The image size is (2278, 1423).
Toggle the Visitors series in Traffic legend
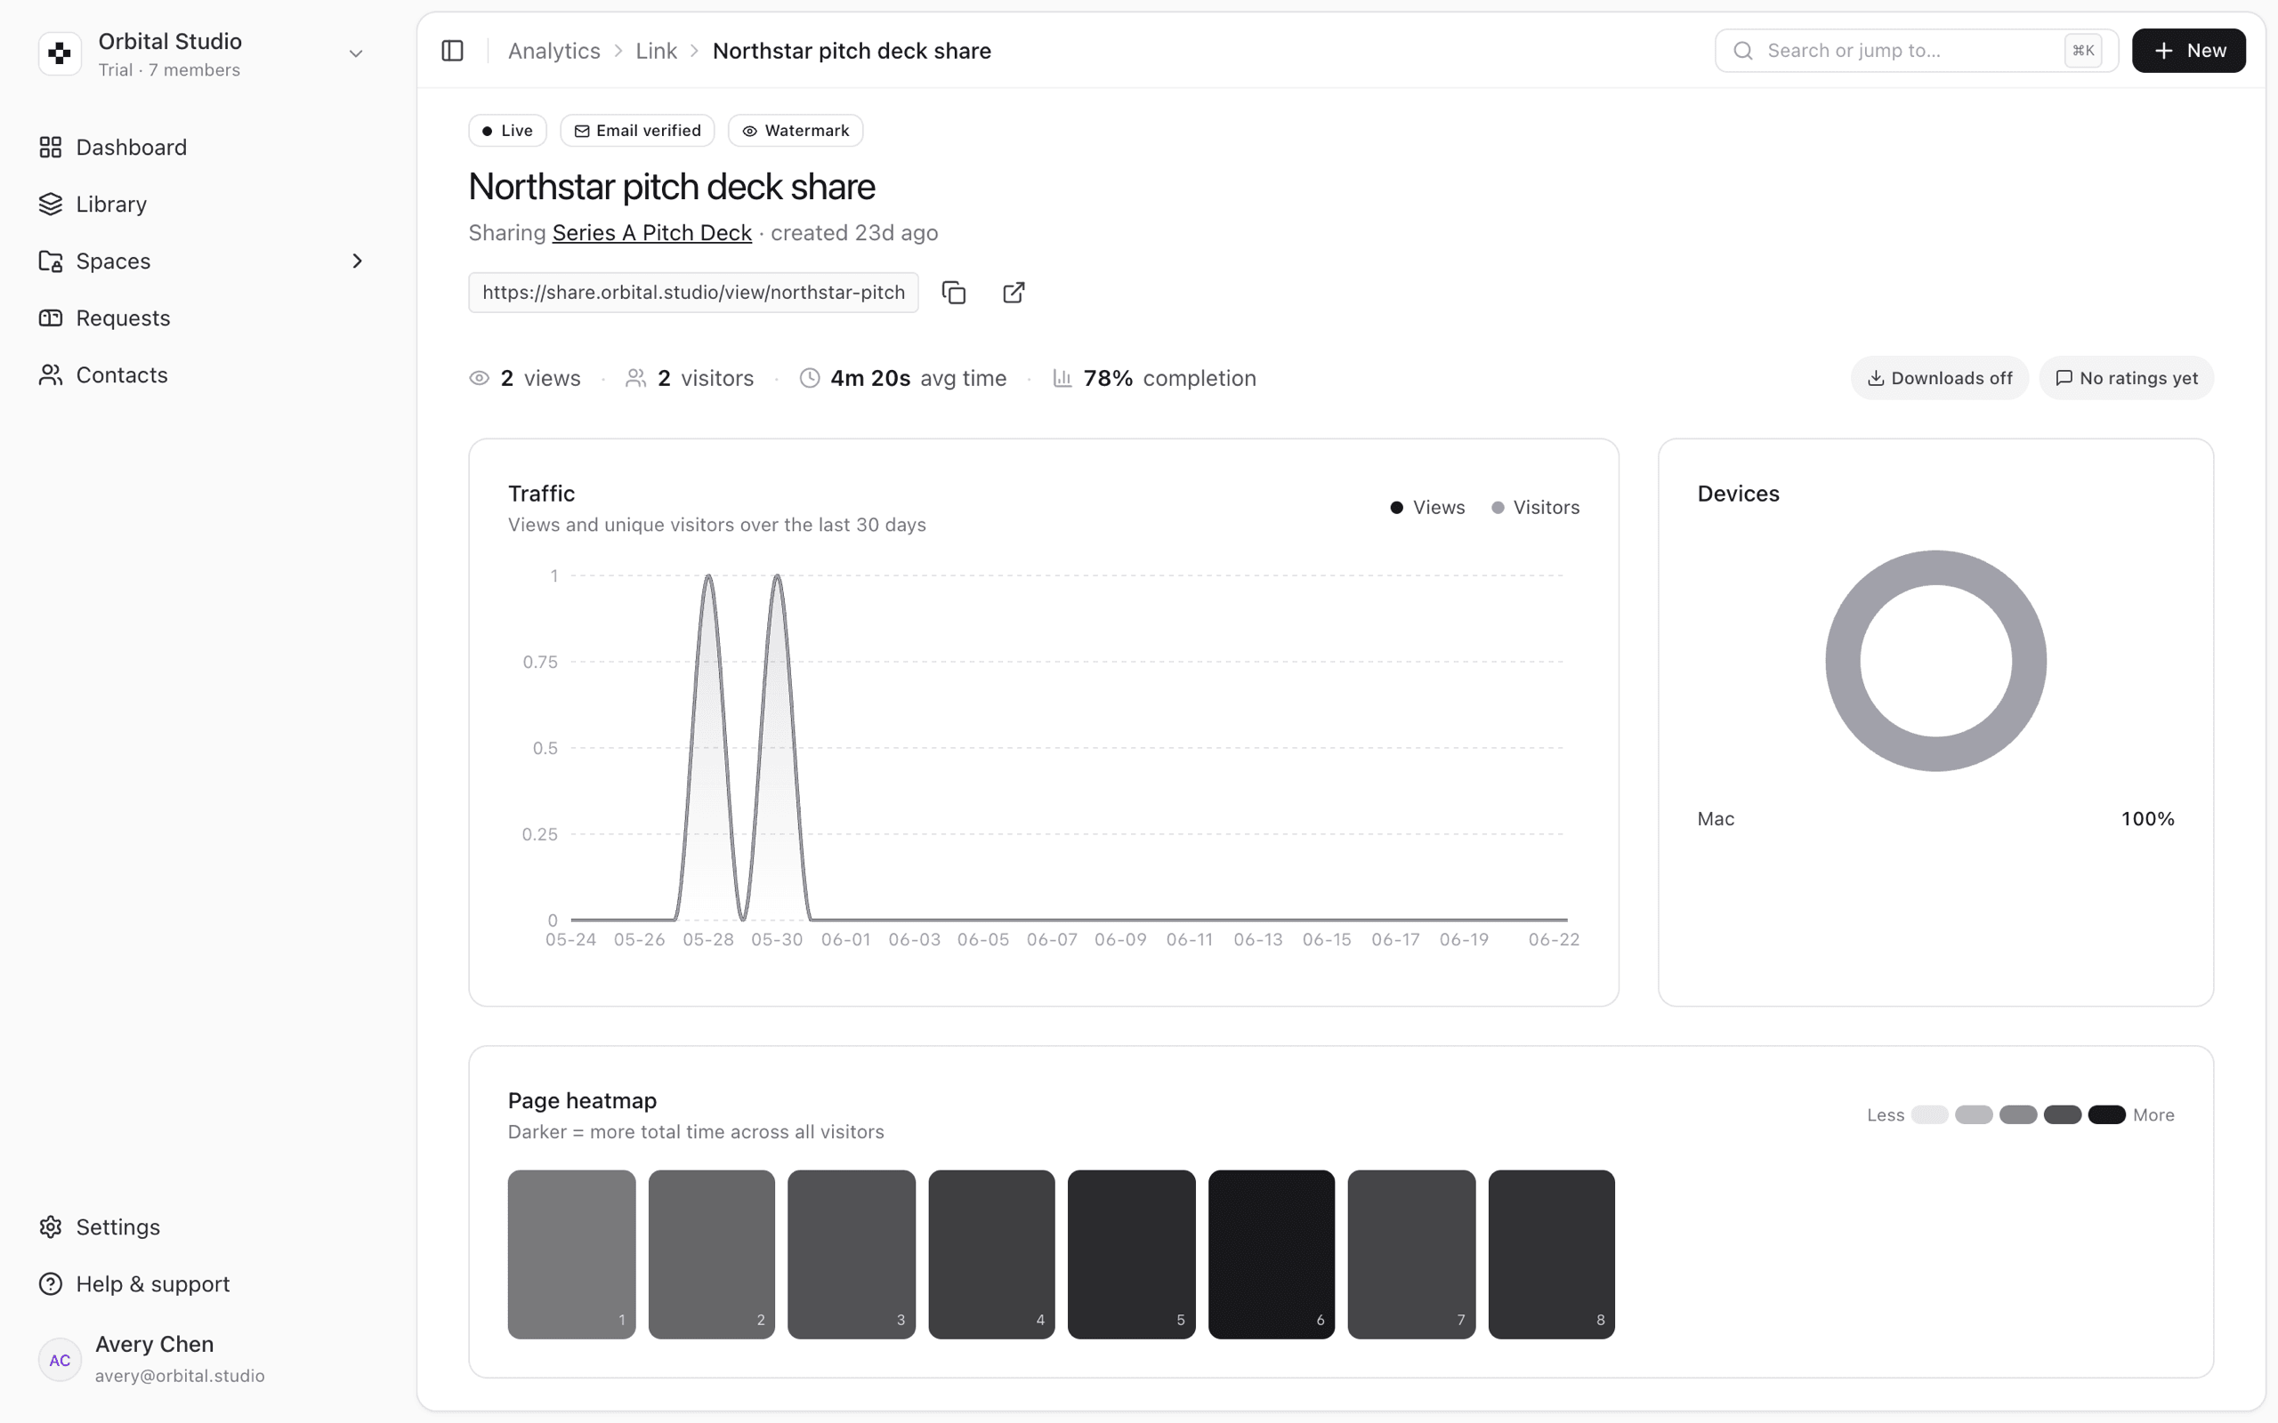[1535, 507]
